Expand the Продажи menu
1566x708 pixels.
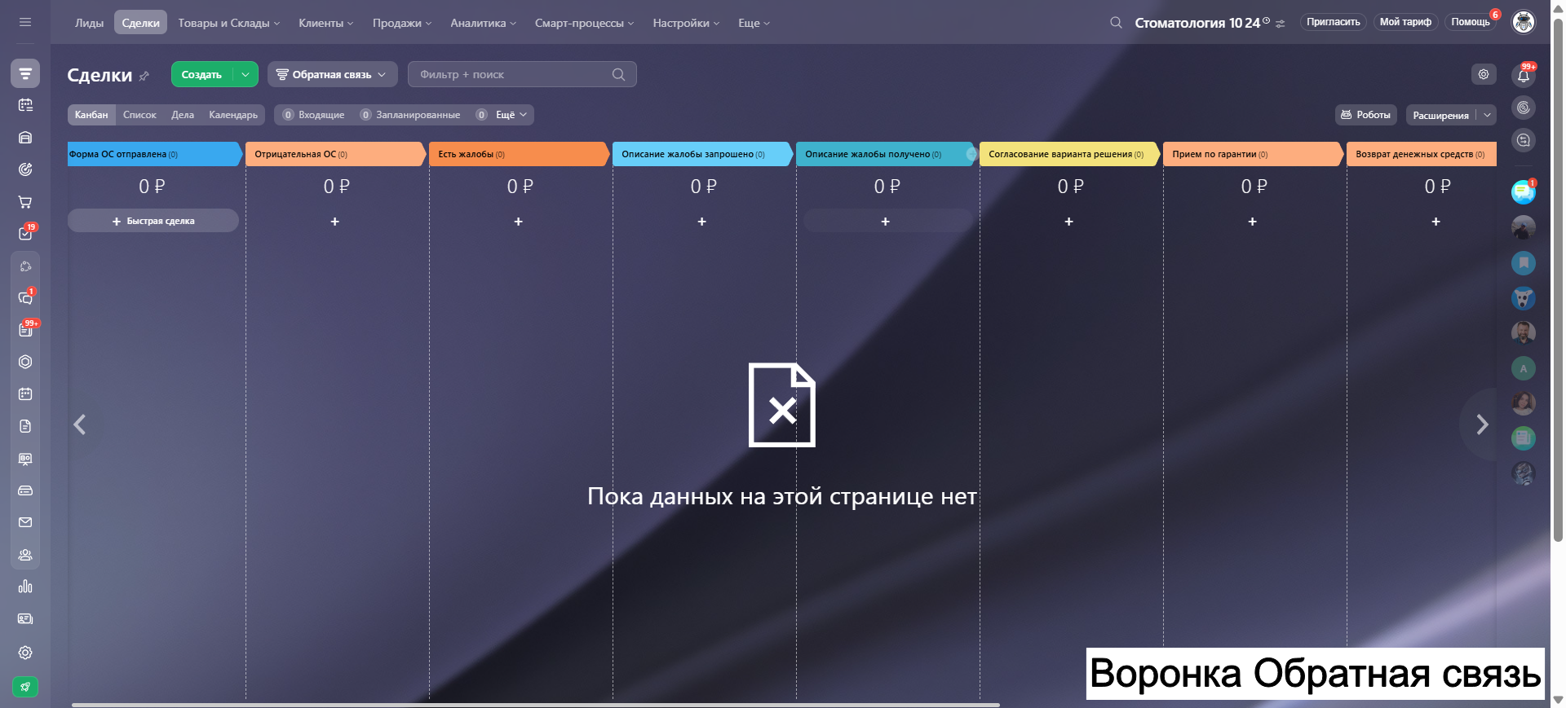click(x=402, y=23)
